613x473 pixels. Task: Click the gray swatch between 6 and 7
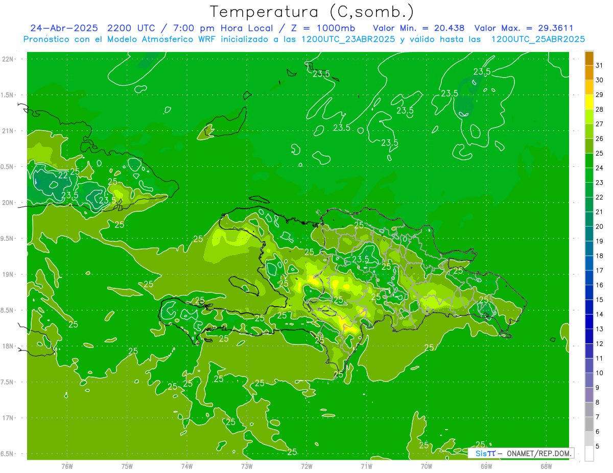[589, 424]
